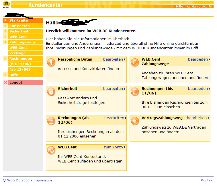Click bearbeiten for WEB.Cent Zahlungswege
Viewport: 217px width, 186px height.
click(x=199, y=59)
